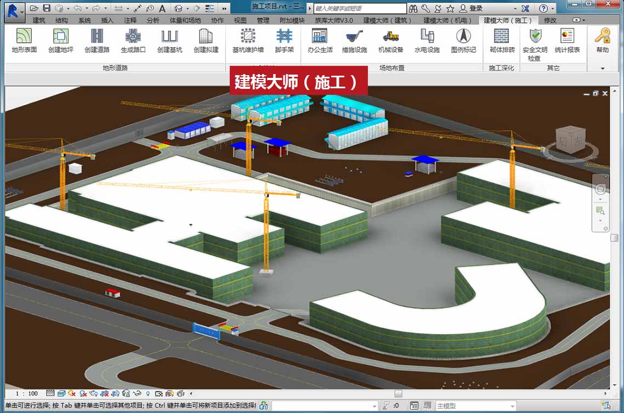This screenshot has height=413, width=624.
Task: Toggle the visual style button in view control bar
Action: pos(61,393)
